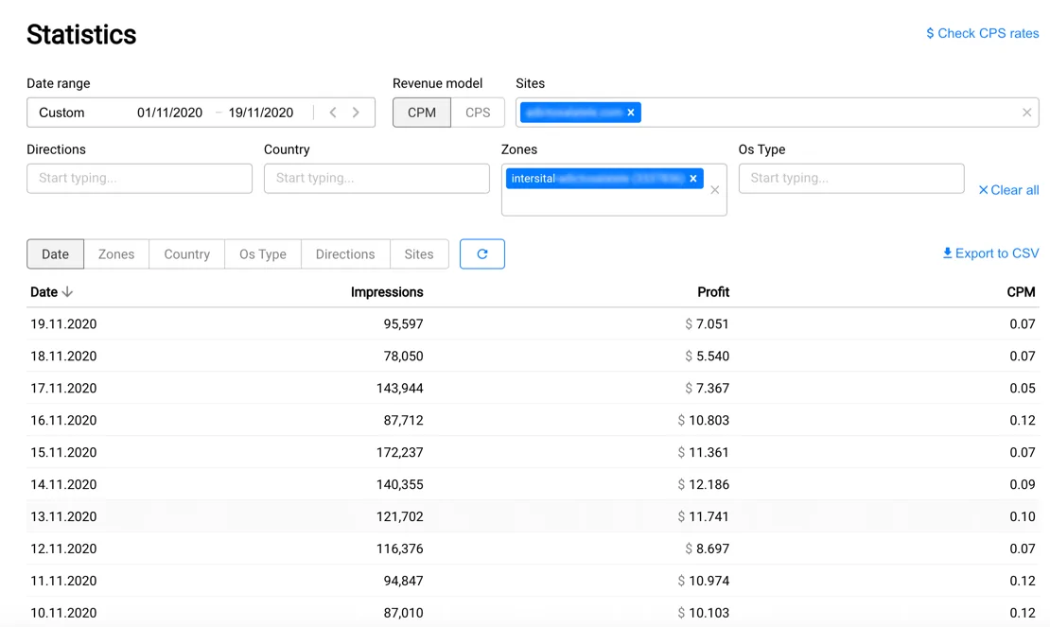Go to the previous date range arrow

pyautogui.click(x=333, y=113)
